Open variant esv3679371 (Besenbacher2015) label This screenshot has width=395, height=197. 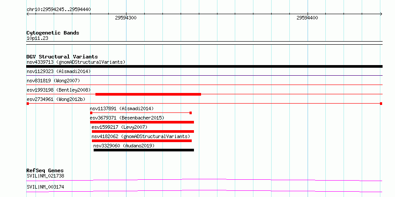pyautogui.click(x=127, y=118)
